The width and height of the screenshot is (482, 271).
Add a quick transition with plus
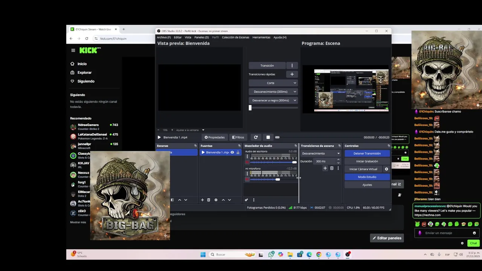point(292,74)
